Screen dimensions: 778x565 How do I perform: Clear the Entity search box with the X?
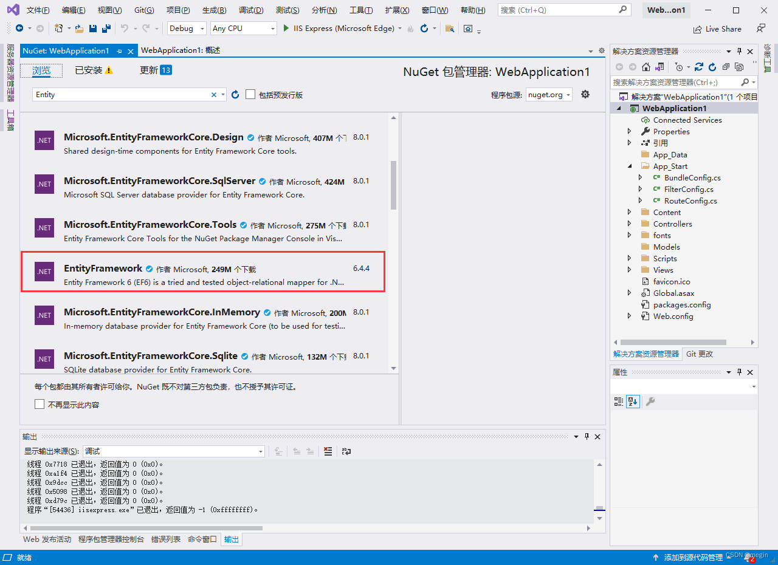214,94
